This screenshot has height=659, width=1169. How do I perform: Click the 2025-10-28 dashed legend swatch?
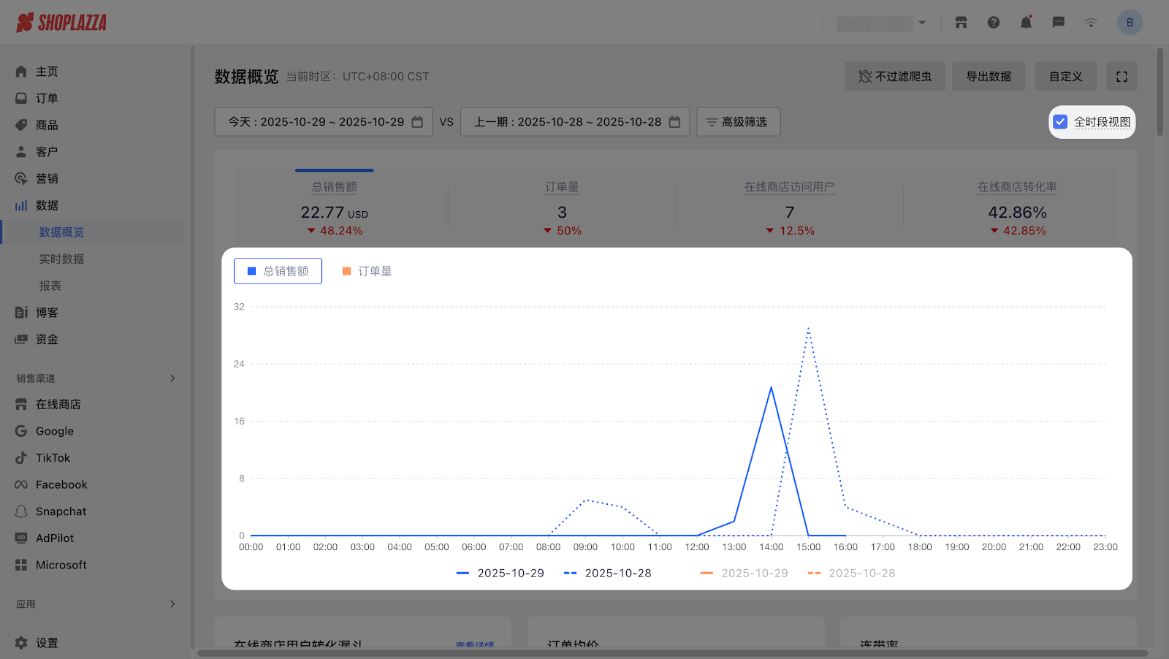[571, 574]
